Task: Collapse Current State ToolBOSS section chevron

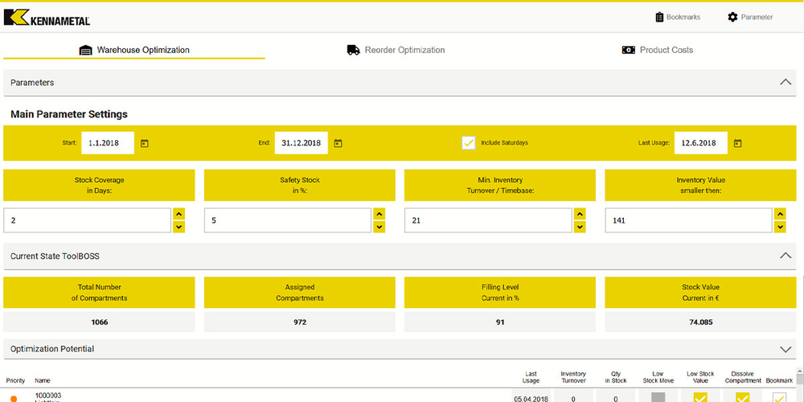Action: click(x=785, y=256)
